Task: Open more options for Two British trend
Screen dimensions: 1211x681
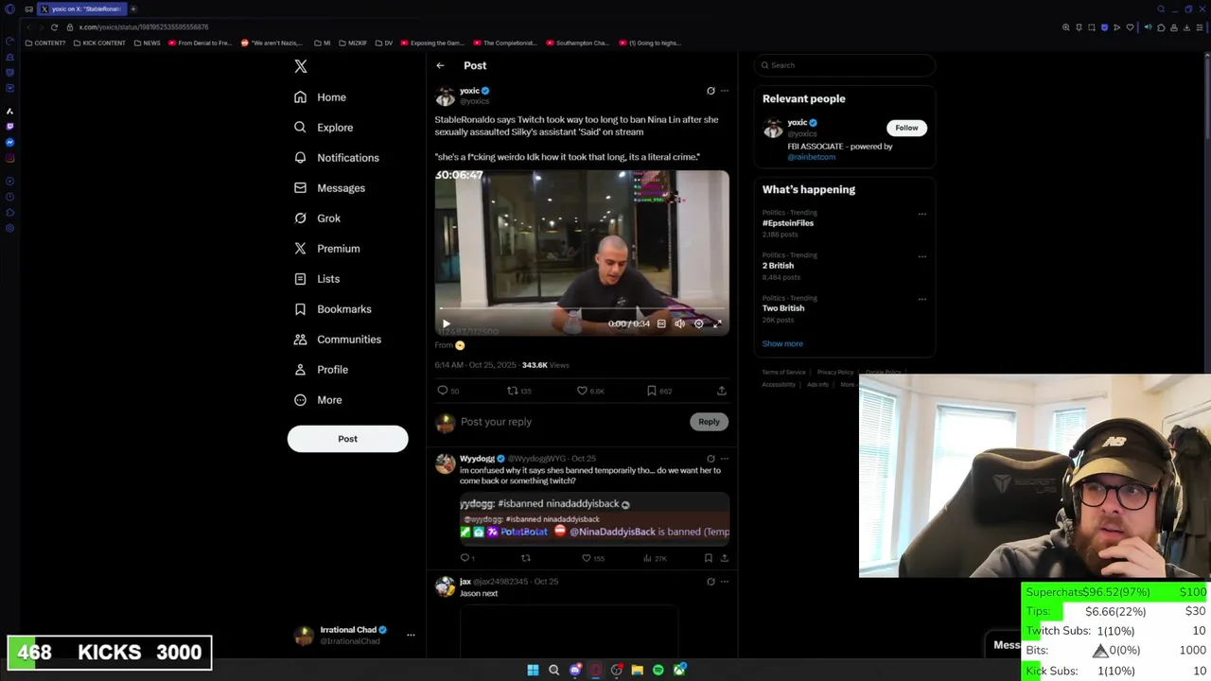Action: click(922, 299)
